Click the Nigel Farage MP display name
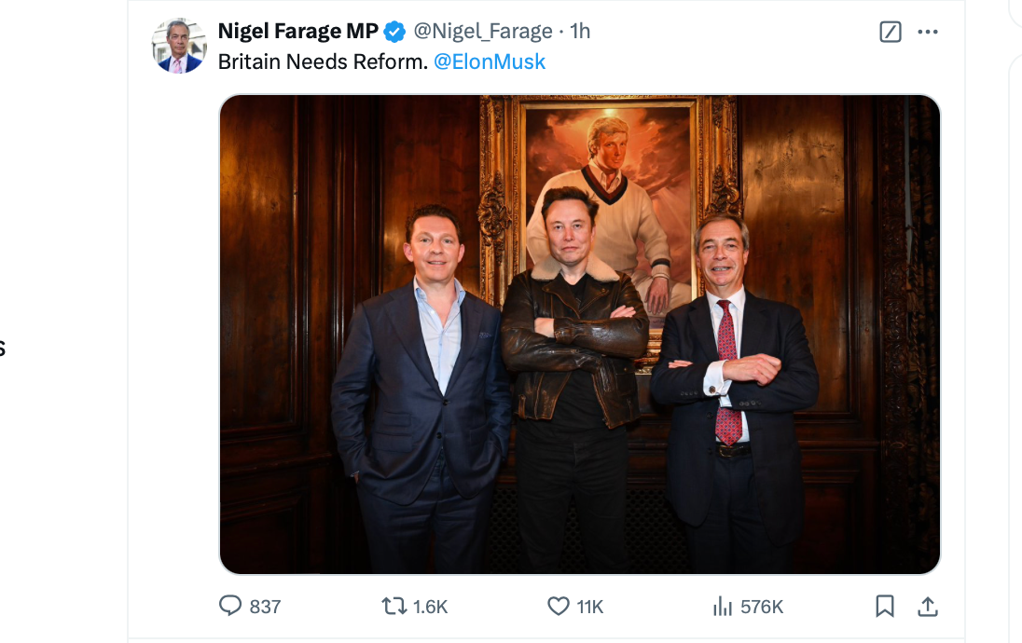The width and height of the screenshot is (1022, 643). [297, 31]
